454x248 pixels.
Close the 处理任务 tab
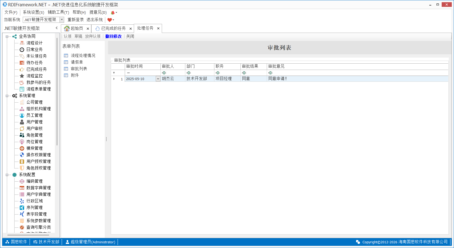click(158, 29)
